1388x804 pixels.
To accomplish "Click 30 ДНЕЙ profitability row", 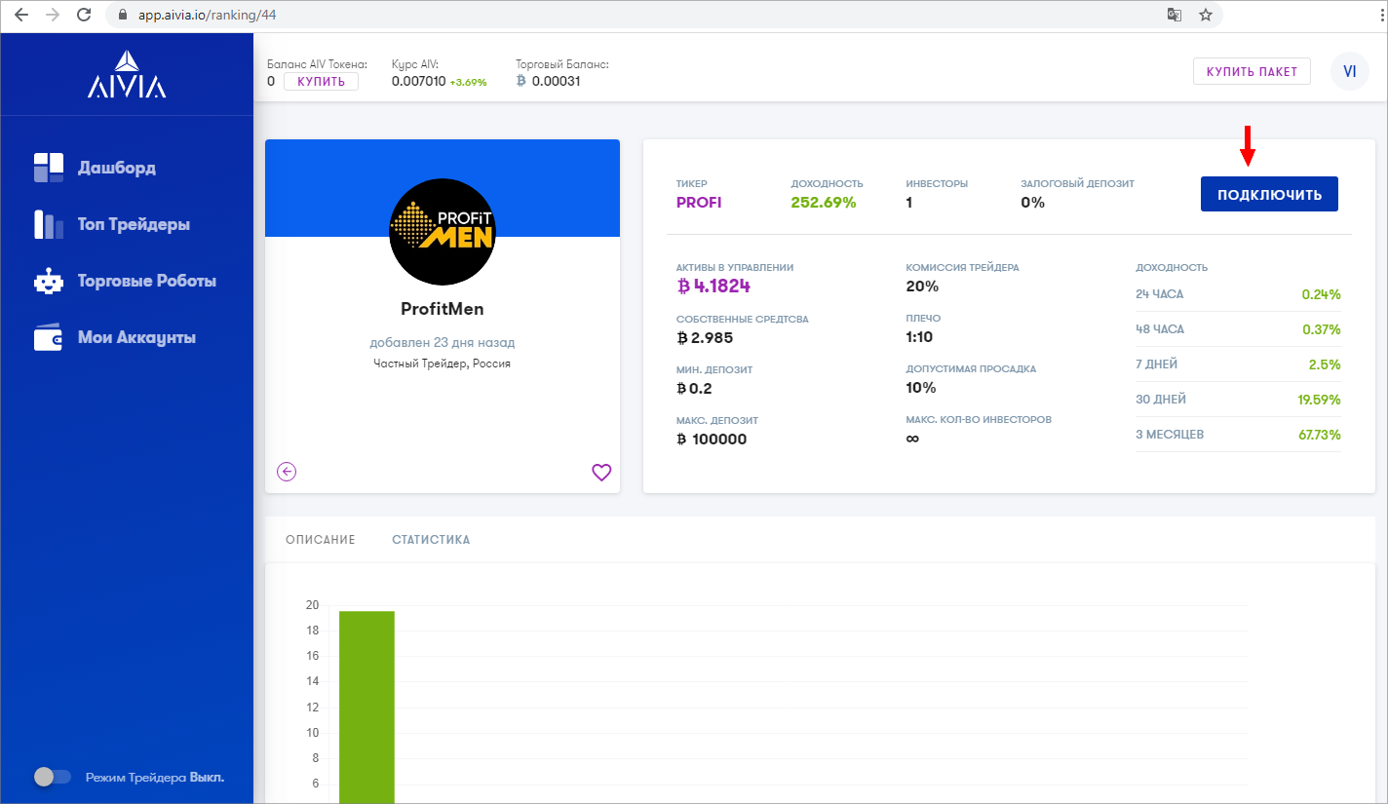I will tap(1238, 400).
